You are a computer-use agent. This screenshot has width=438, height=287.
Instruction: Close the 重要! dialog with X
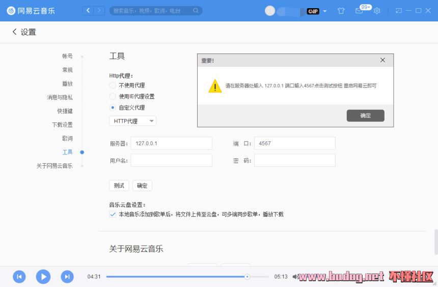click(x=382, y=60)
